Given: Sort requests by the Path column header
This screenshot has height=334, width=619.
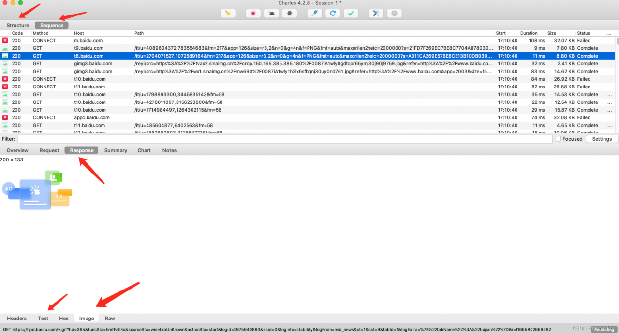Looking at the screenshot, I should (139, 33).
